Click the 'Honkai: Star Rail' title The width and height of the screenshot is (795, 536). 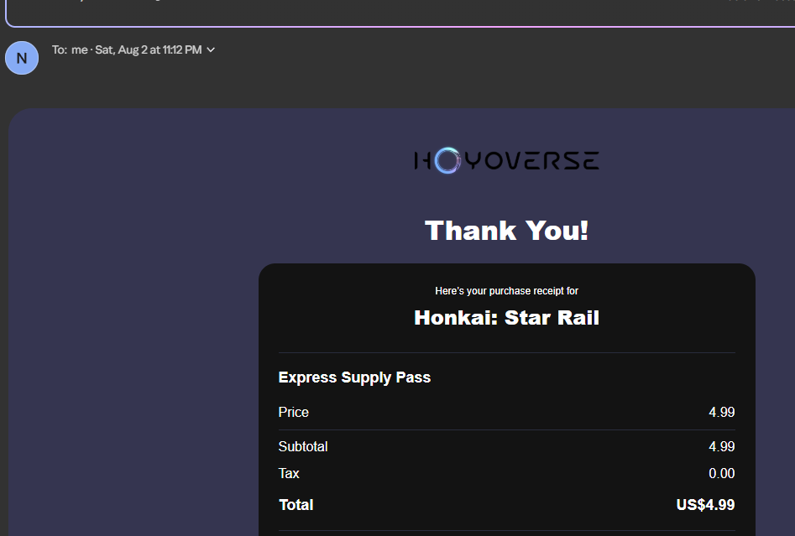pos(506,318)
